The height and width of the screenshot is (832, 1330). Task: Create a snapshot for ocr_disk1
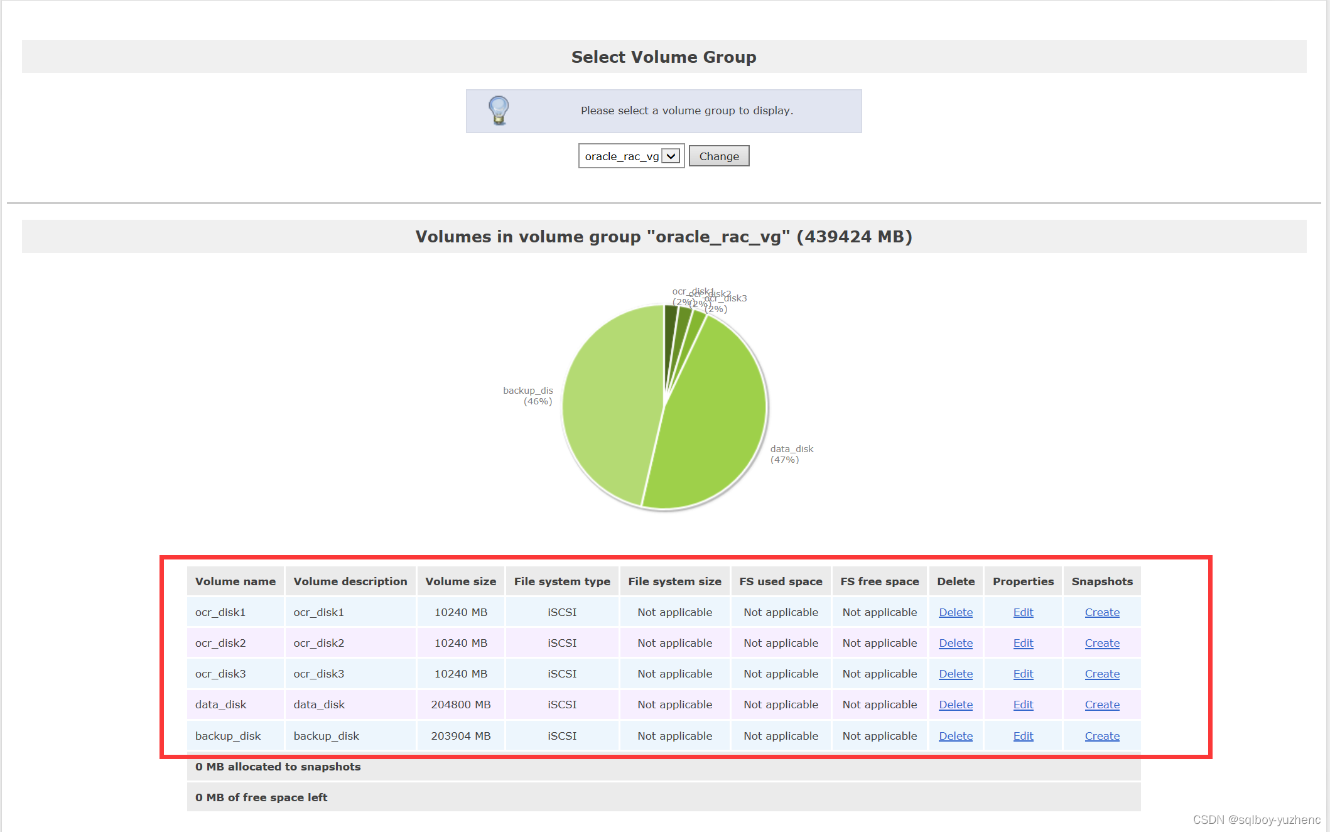click(x=1102, y=612)
